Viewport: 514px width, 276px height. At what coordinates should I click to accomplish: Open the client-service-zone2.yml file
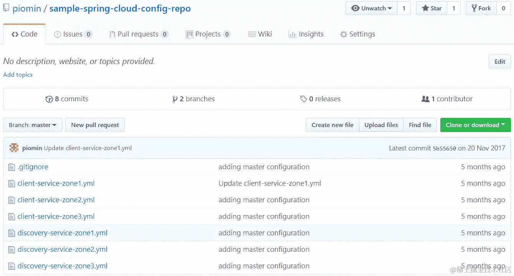click(x=56, y=200)
